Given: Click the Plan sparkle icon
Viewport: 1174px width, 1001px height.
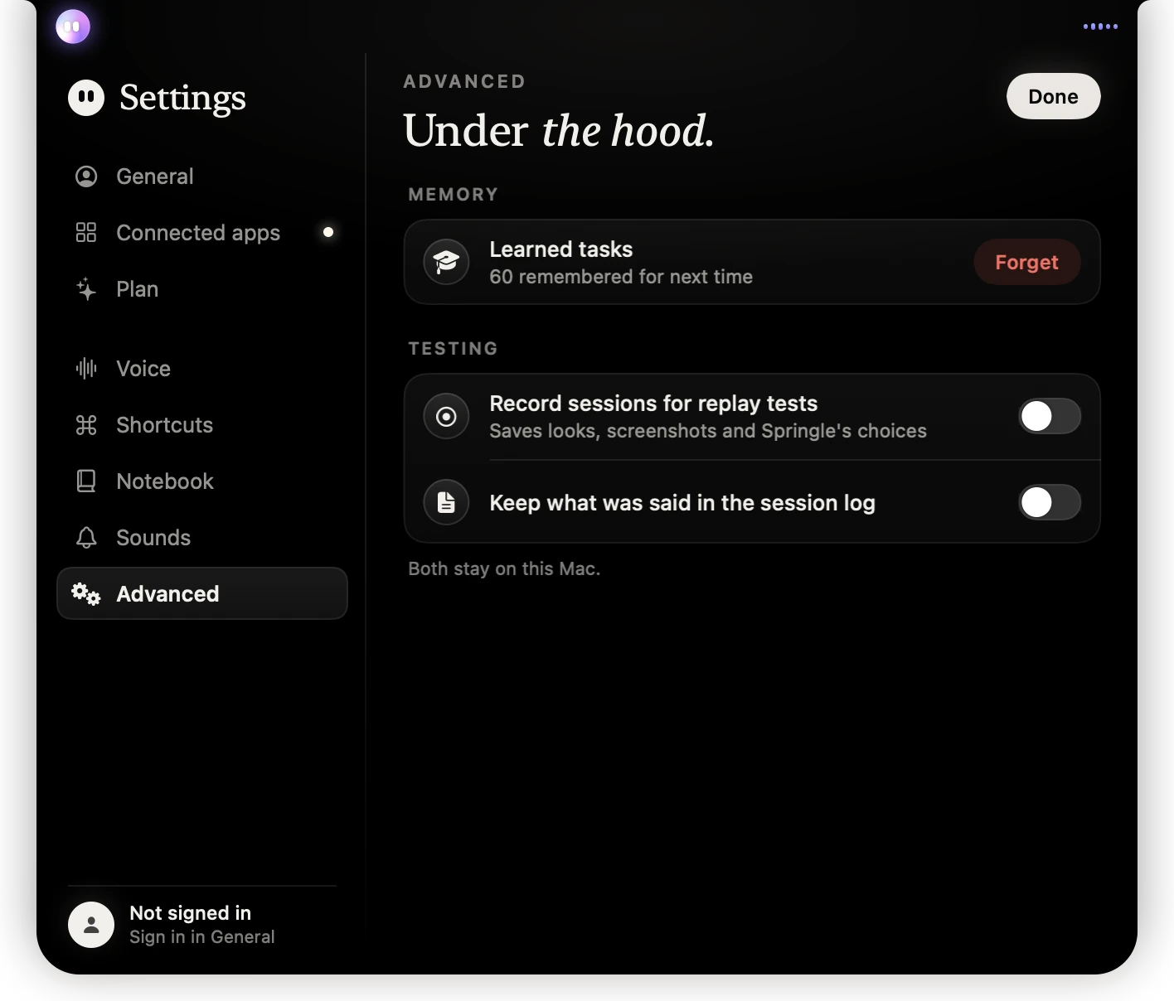Looking at the screenshot, I should click(86, 289).
